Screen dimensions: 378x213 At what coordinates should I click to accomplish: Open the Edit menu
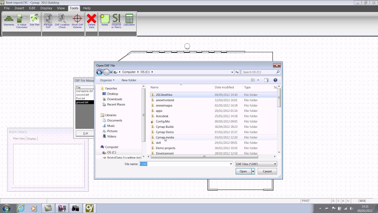32,8
